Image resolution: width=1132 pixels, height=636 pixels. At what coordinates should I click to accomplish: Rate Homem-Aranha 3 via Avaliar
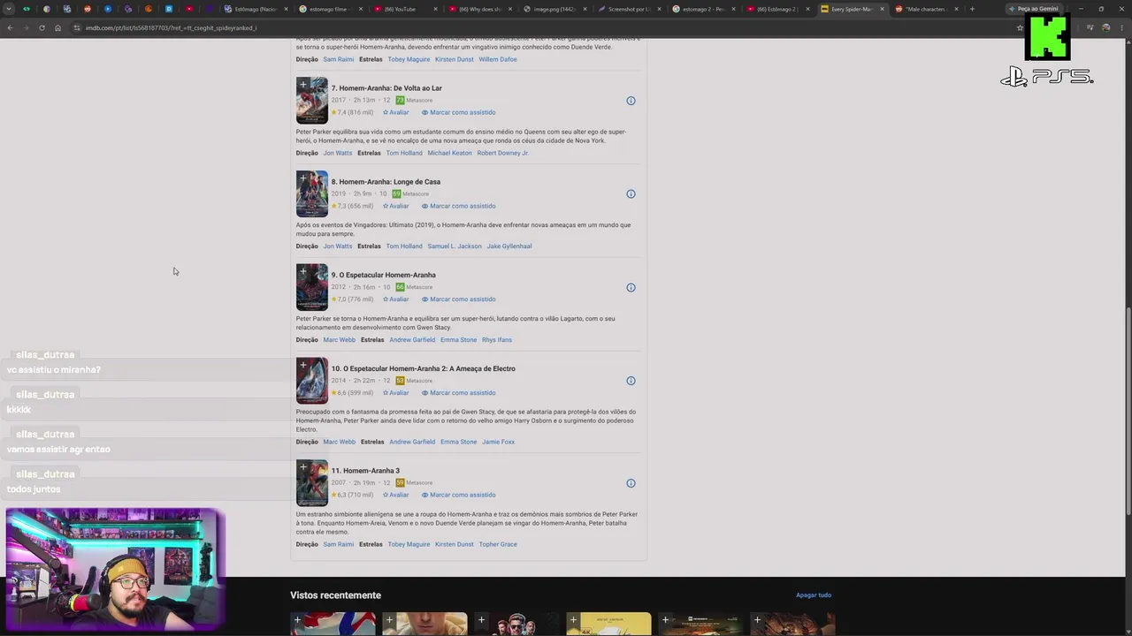pyautogui.click(x=395, y=496)
